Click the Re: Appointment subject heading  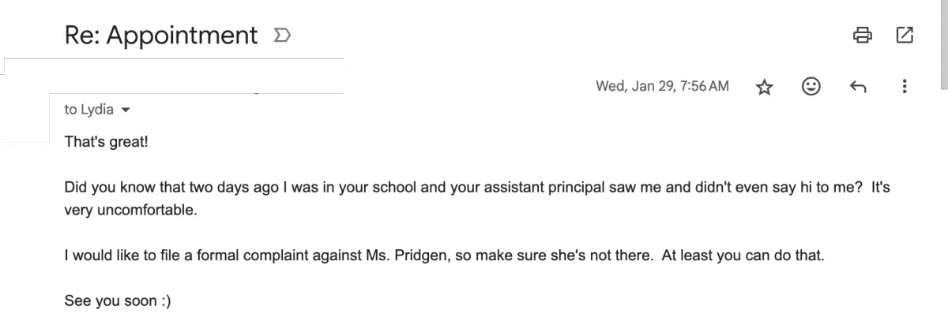(x=161, y=35)
